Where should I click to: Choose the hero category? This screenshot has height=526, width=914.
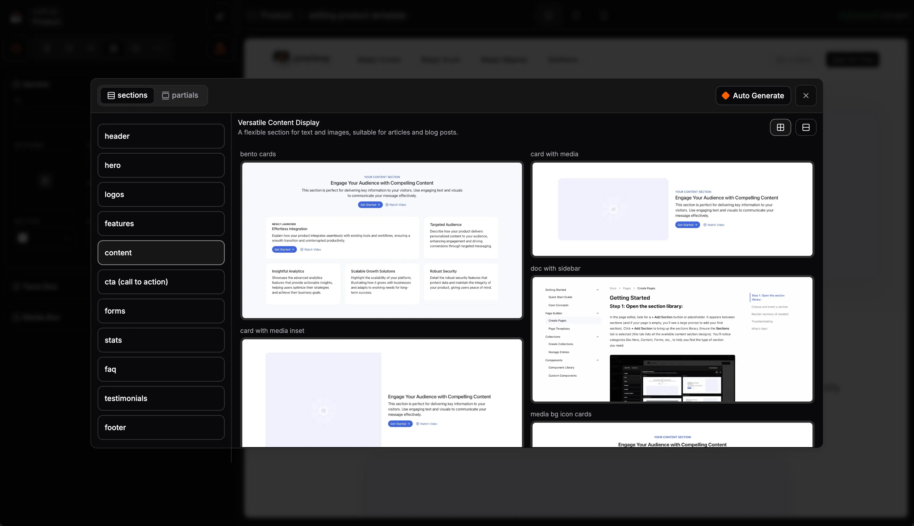(161, 166)
